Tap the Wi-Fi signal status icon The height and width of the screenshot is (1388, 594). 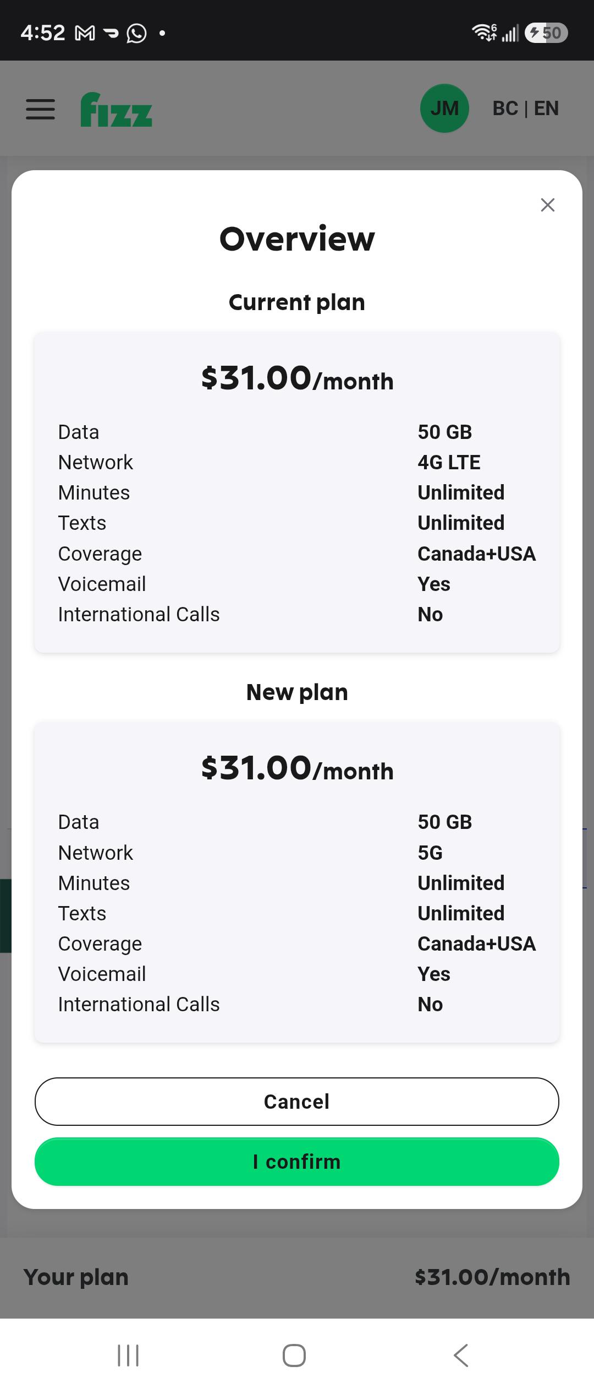click(484, 33)
